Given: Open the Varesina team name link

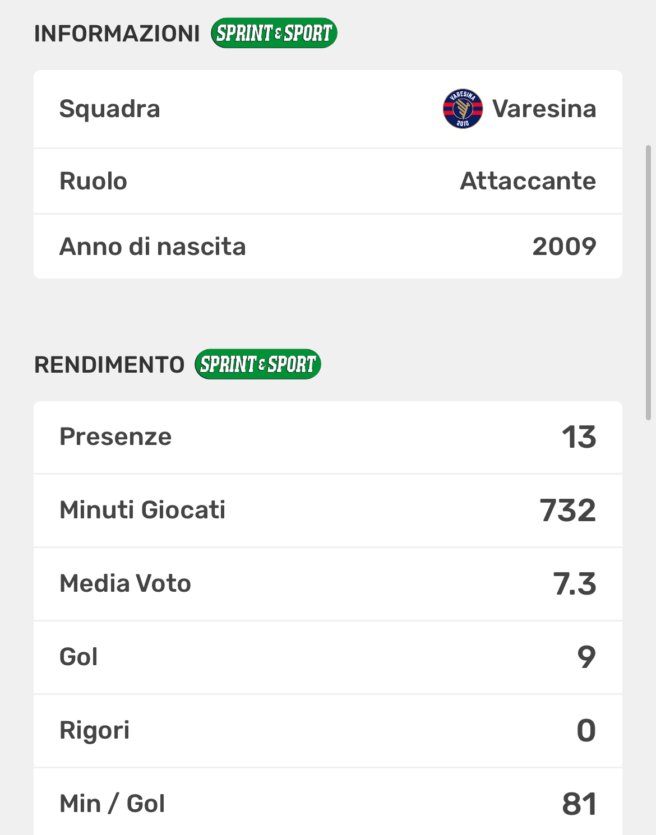Looking at the screenshot, I should (x=544, y=109).
